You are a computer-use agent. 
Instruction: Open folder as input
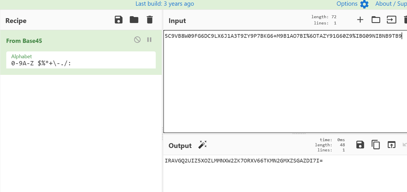pos(376,20)
